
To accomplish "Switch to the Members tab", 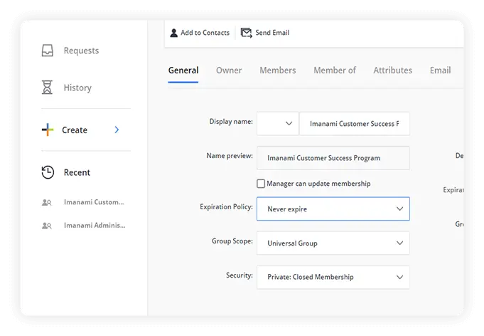I will pyautogui.click(x=277, y=70).
